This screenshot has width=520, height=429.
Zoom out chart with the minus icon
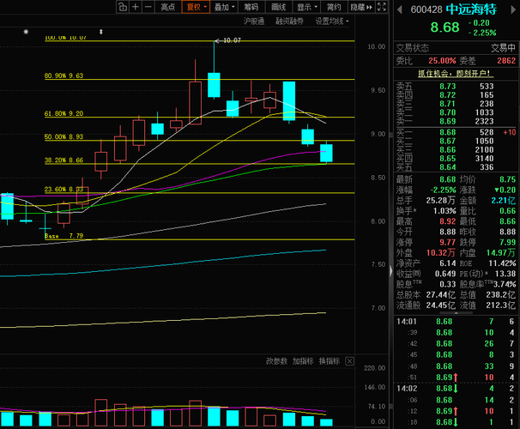pos(148,7)
